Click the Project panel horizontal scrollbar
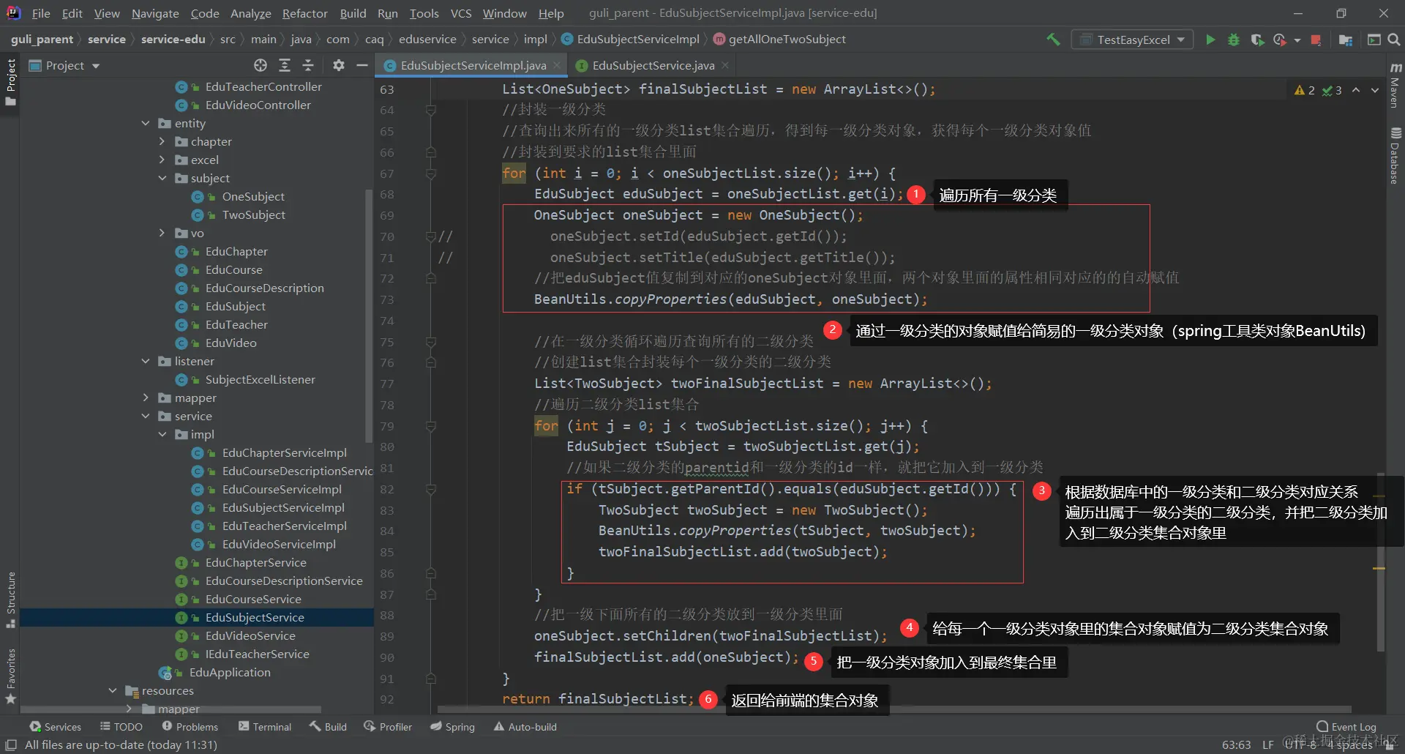This screenshot has height=754, width=1405. point(171,709)
